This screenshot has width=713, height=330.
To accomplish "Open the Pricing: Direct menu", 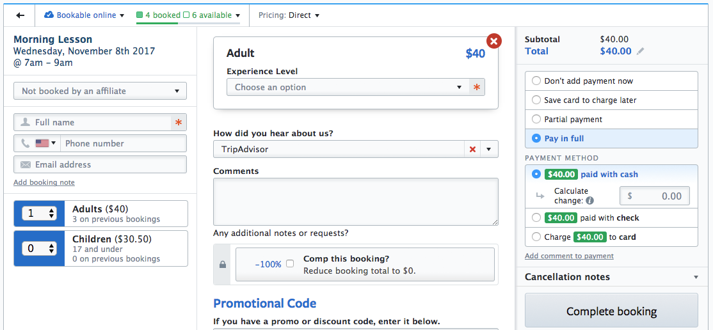I will 289,15.
